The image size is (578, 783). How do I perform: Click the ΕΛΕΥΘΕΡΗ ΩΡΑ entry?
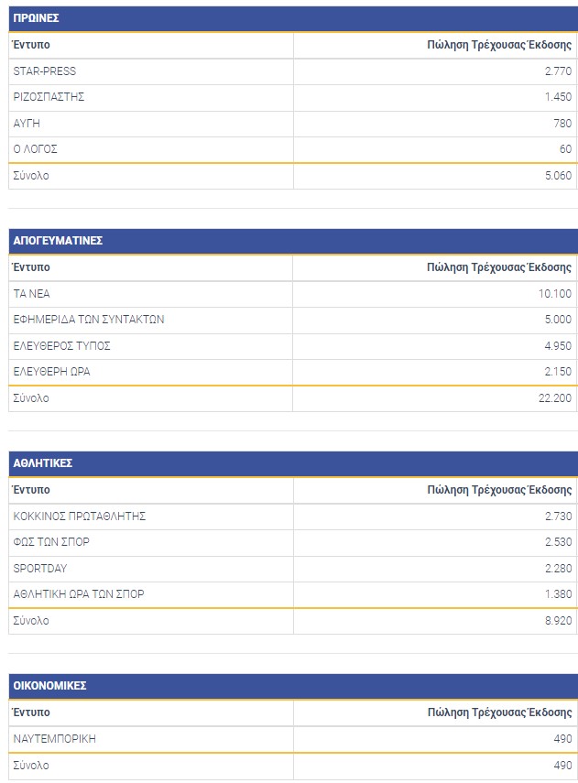click(51, 372)
